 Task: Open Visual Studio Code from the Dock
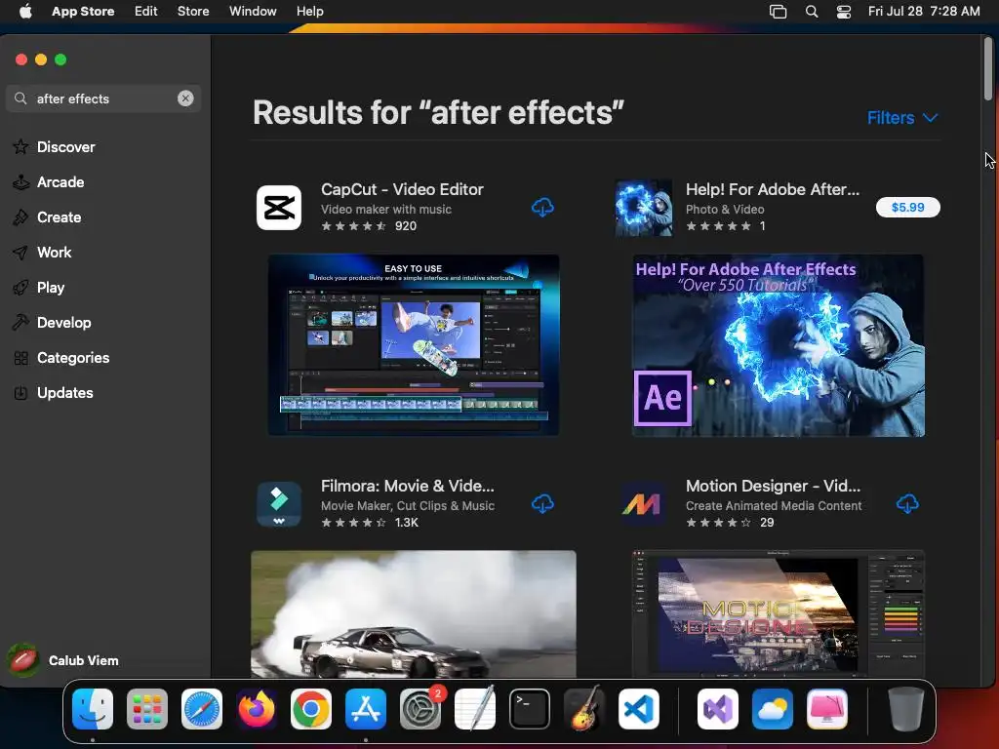tap(638, 709)
